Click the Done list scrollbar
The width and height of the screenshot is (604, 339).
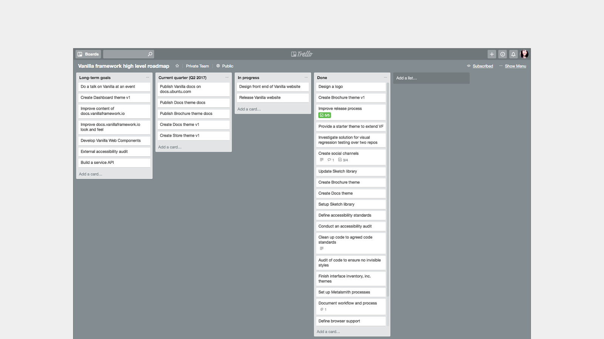tap(388, 189)
